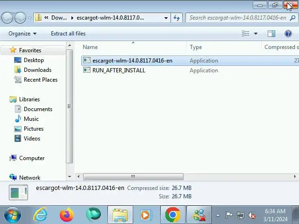Screen dimensions: 299x224
Task: Change your view icon button
Action: tap(246, 34)
